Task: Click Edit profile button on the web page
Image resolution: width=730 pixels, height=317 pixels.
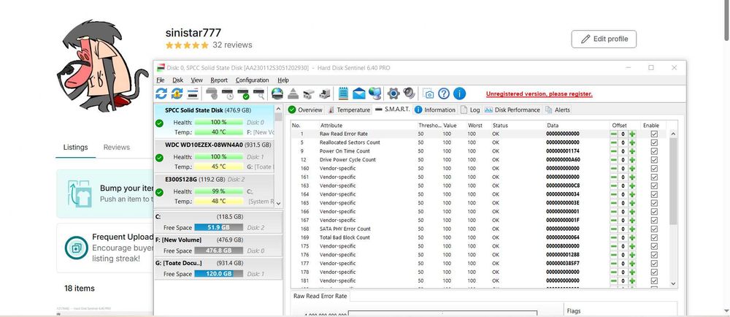Action: (604, 39)
